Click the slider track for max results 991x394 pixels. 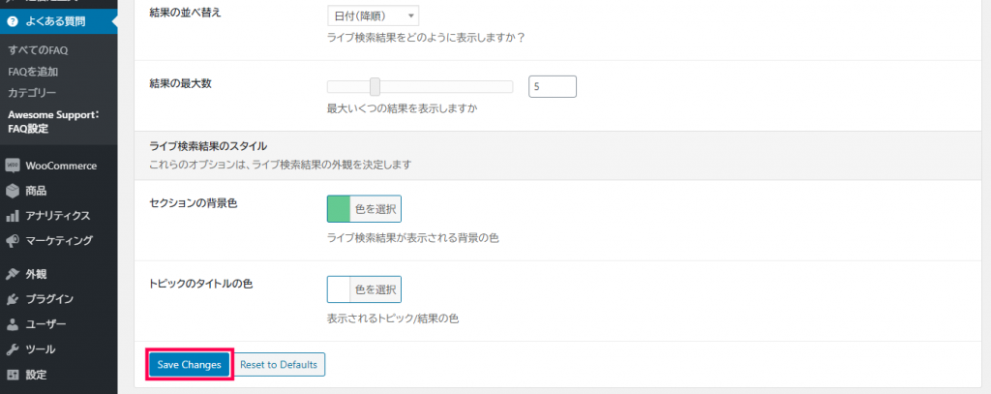420,87
